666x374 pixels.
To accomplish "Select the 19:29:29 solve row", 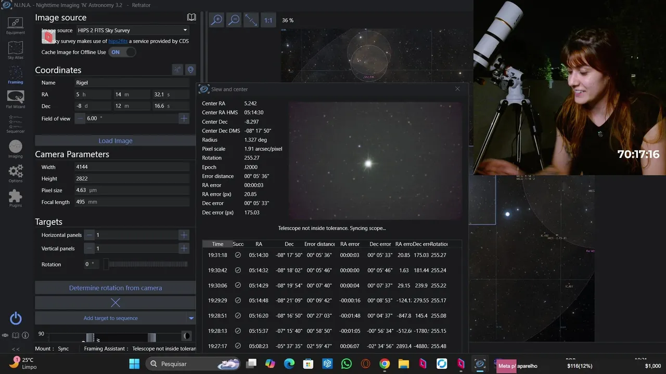I will [332, 300].
